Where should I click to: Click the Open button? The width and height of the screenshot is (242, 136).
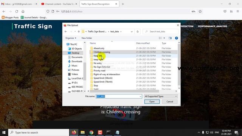pyautogui.click(x=152, y=102)
